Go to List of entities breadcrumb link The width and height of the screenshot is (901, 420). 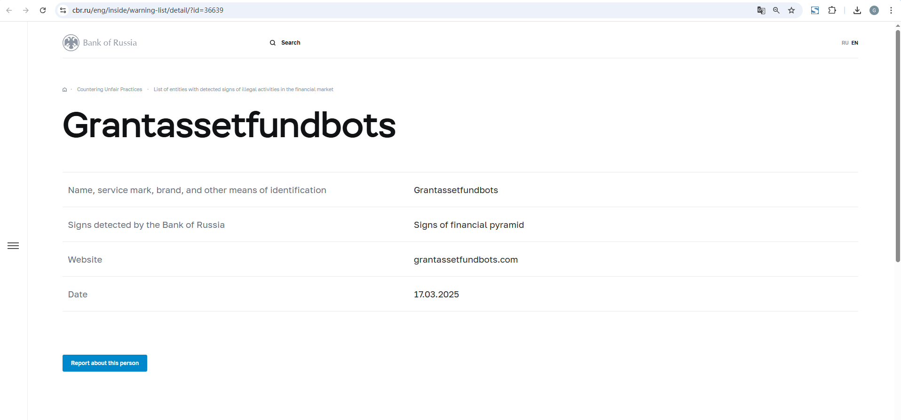(243, 90)
